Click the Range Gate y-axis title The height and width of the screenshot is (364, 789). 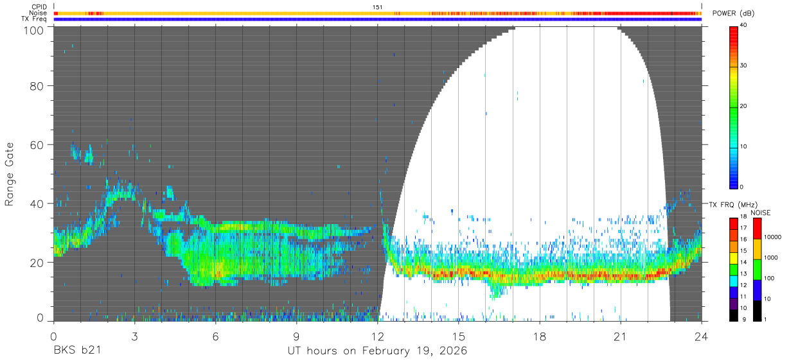[x=10, y=174]
